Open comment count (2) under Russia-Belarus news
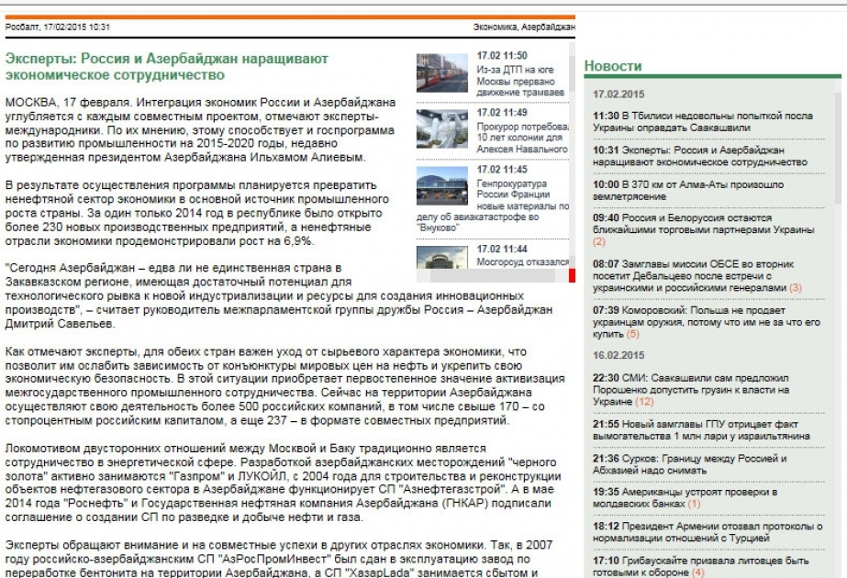This screenshot has height=578, width=847. (599, 241)
